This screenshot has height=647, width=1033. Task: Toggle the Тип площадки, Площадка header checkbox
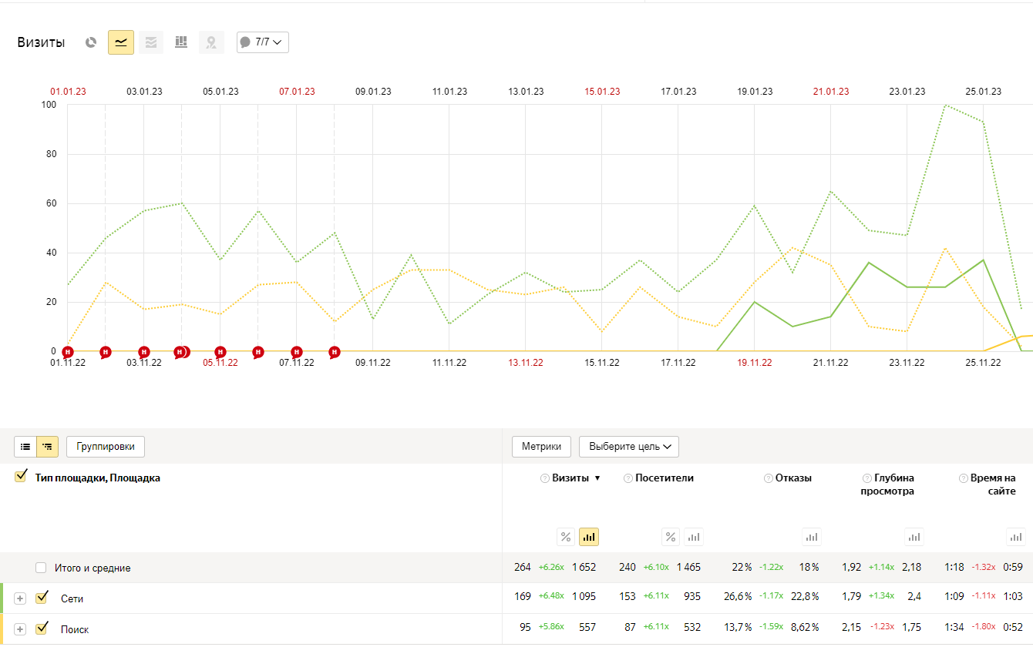coord(21,477)
